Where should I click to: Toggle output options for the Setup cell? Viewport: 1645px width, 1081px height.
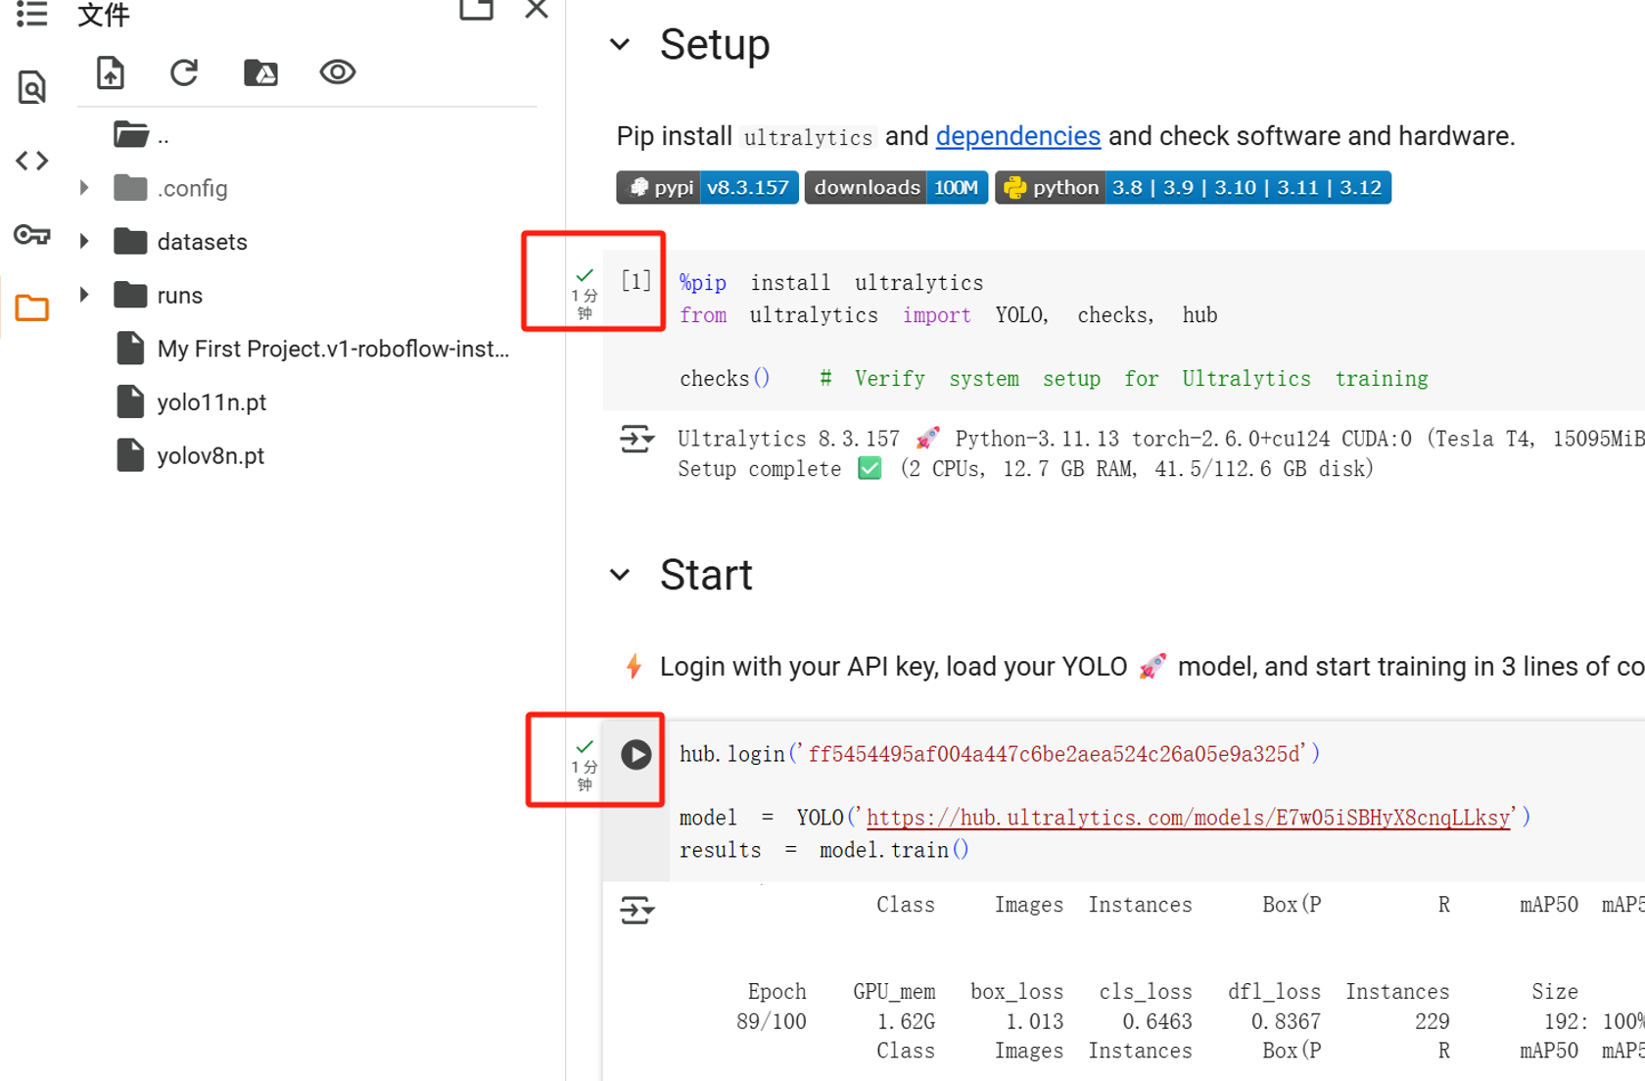636,439
